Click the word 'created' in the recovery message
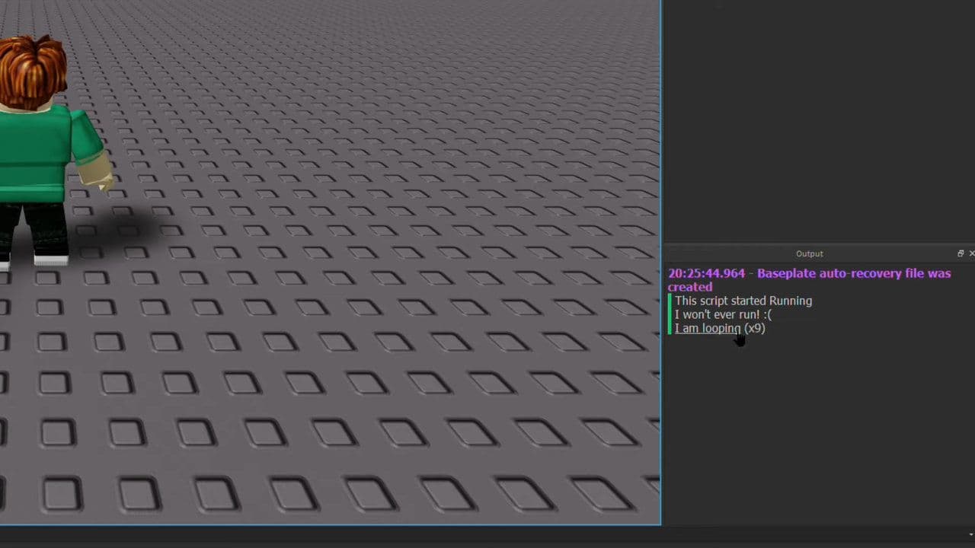Viewport: 975px width, 548px height. 689,287
